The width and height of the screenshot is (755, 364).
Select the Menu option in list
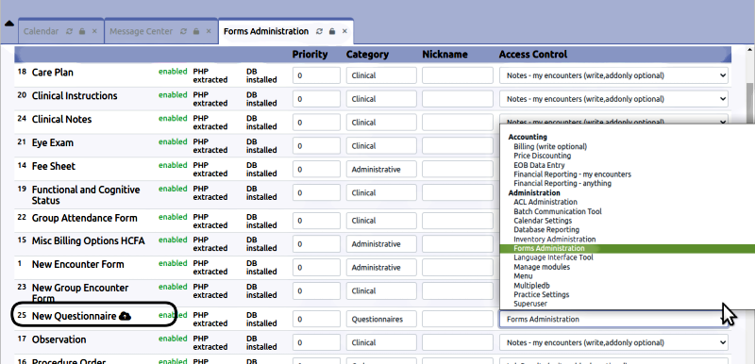[x=523, y=276]
